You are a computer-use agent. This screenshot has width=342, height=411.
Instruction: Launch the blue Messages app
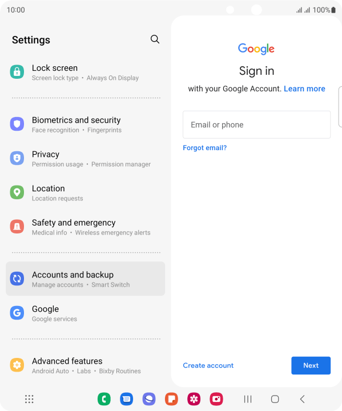126,399
